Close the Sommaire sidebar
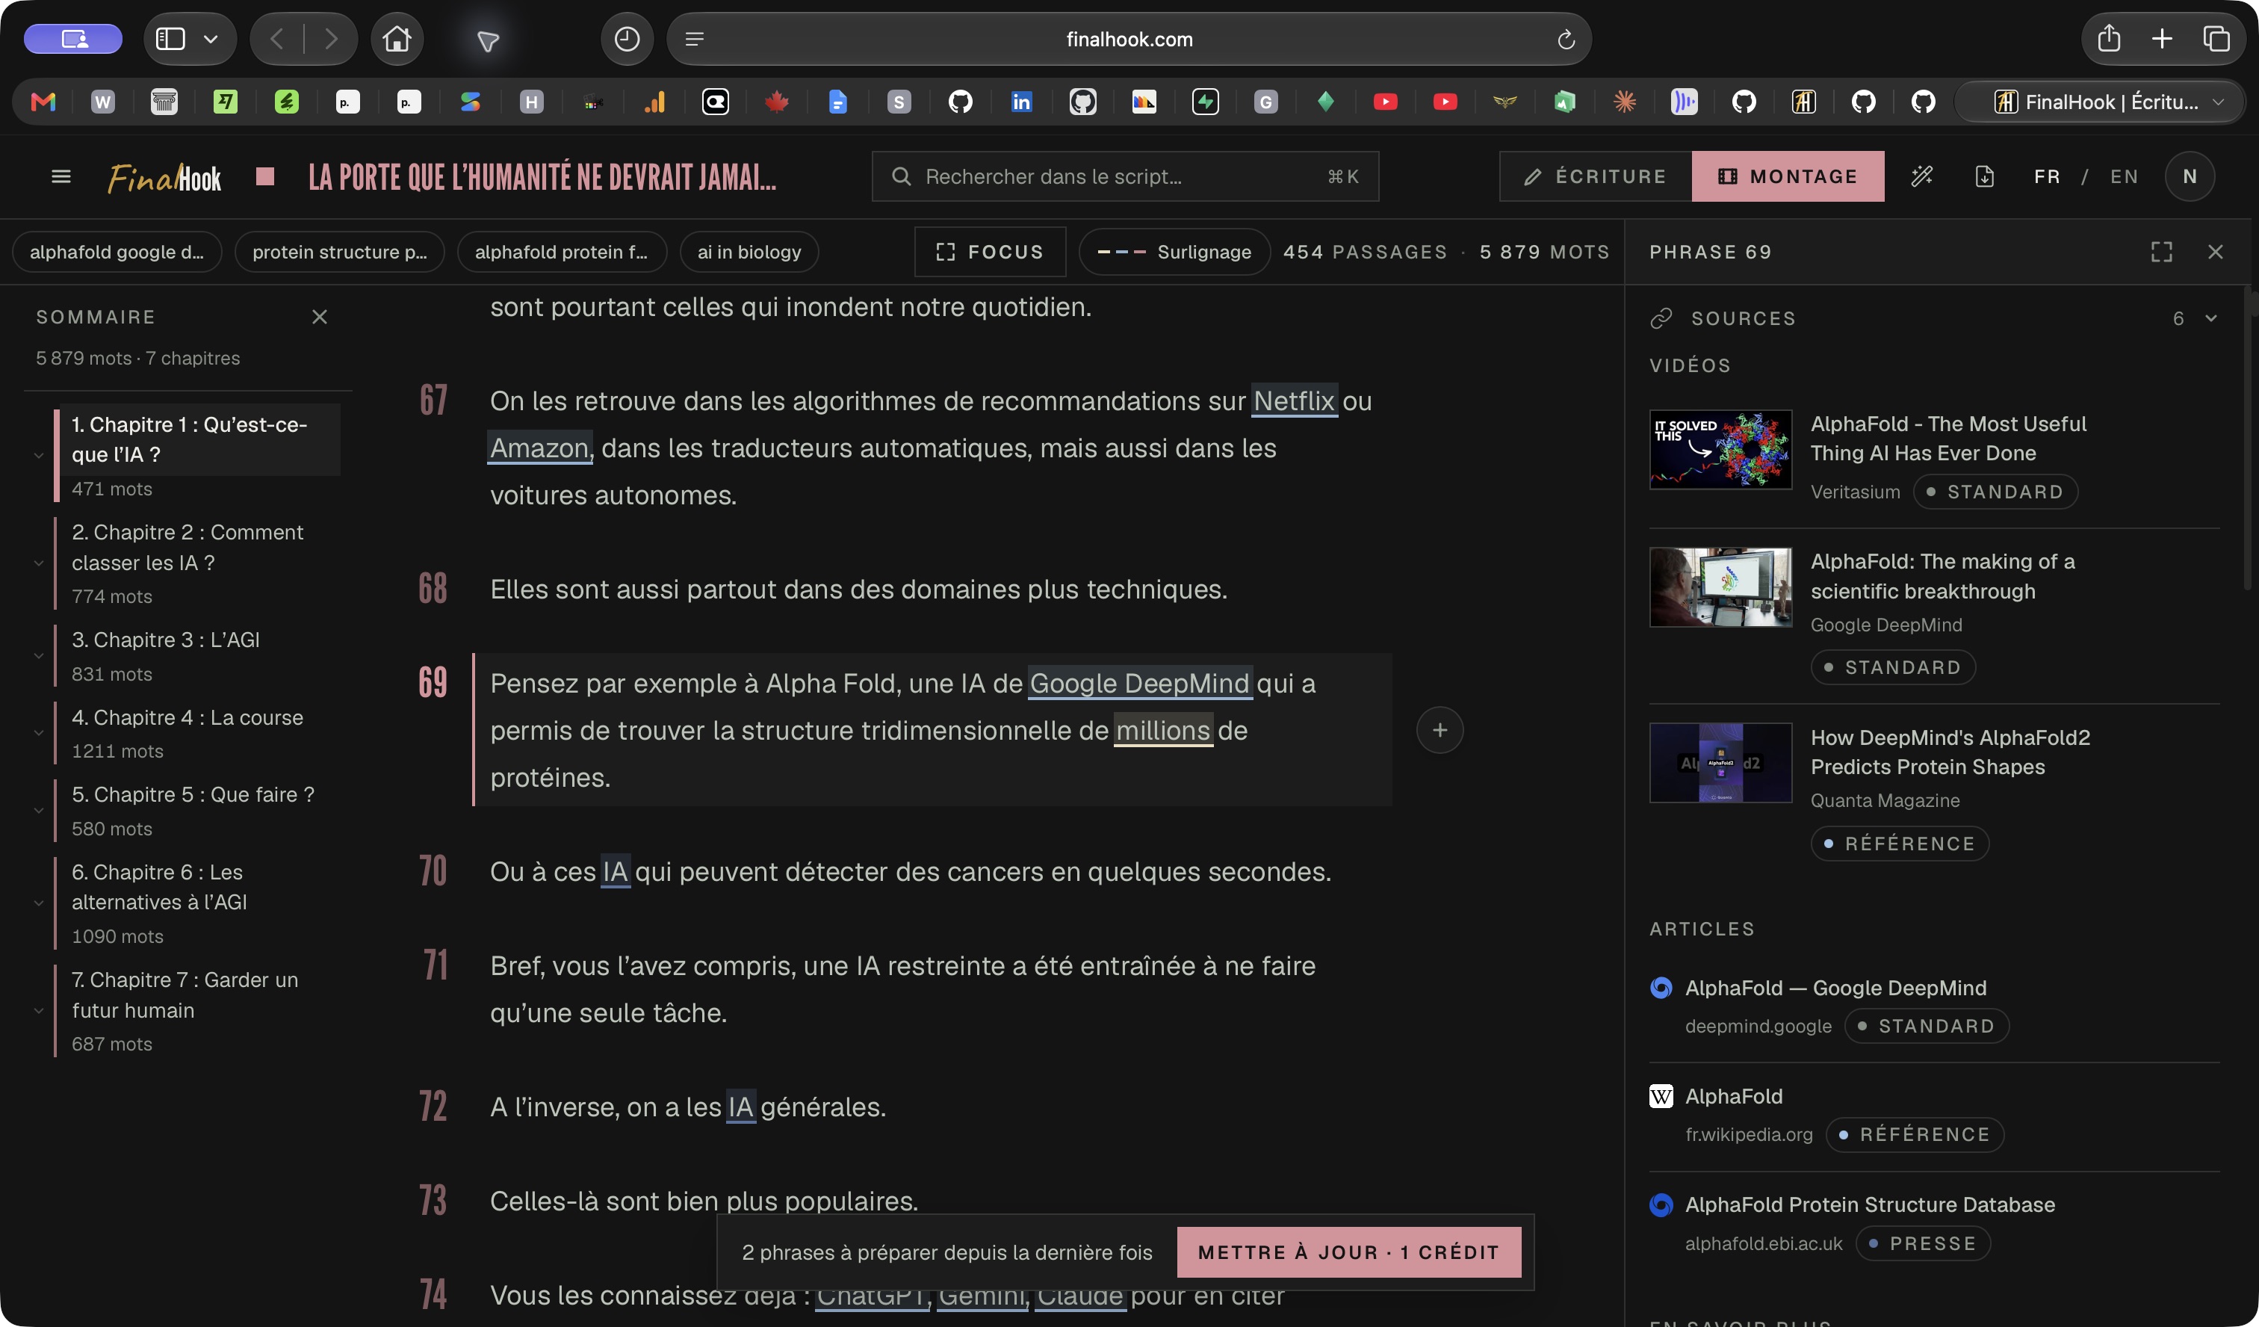 click(319, 317)
